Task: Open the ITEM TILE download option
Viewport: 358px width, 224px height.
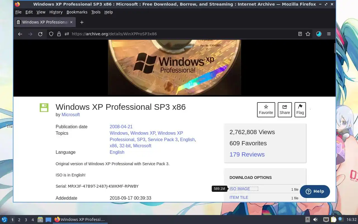Action: pos(239,197)
